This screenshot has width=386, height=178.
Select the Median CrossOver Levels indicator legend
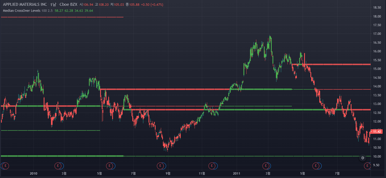point(21,11)
